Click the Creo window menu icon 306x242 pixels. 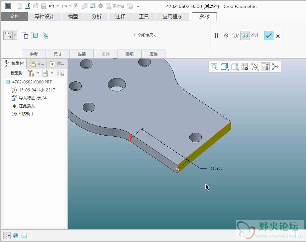coord(8,6)
